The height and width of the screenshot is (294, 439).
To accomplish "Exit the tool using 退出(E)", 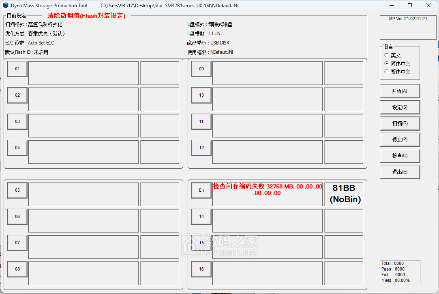I will (x=400, y=172).
